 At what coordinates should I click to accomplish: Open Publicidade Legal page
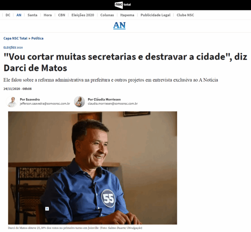(x=155, y=15)
